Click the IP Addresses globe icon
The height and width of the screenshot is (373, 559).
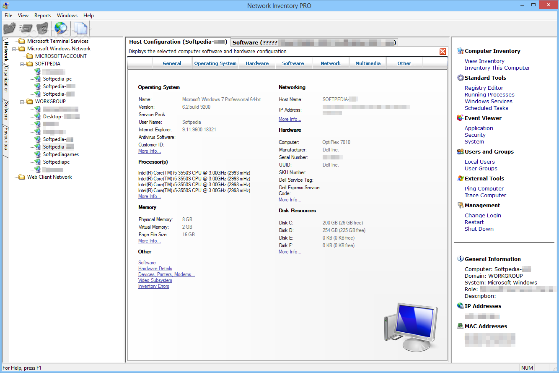pos(461,306)
